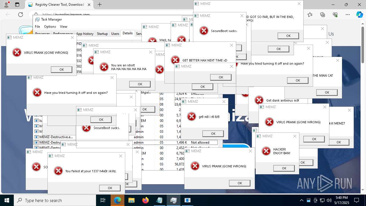Click the 'Get dank antivirus m9!' message
Image resolution: width=366 pixels, height=206 pixels.
283,100
